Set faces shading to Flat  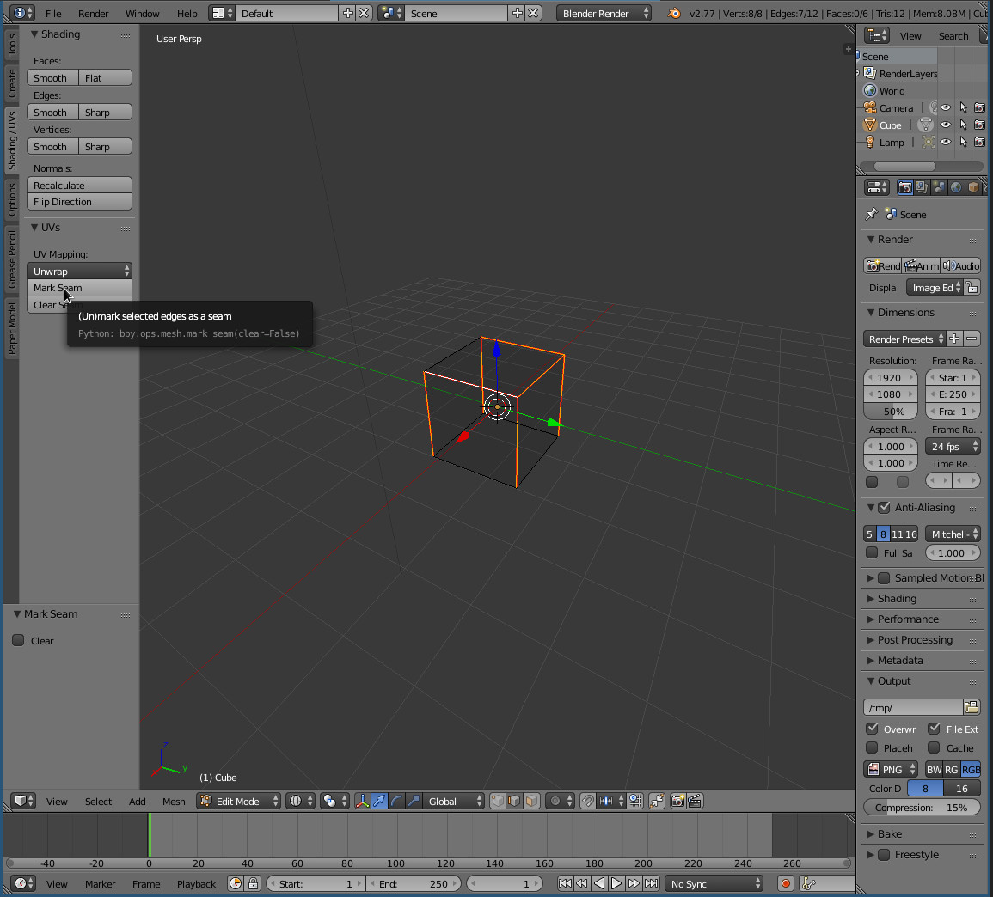[105, 78]
